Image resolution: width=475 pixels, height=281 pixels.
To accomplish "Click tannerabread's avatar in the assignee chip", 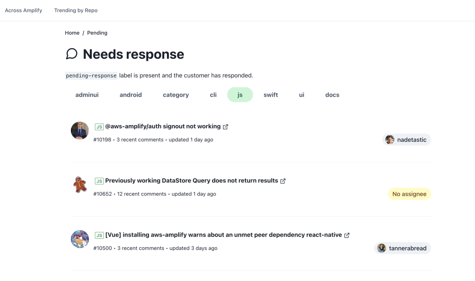I will (x=381, y=248).
